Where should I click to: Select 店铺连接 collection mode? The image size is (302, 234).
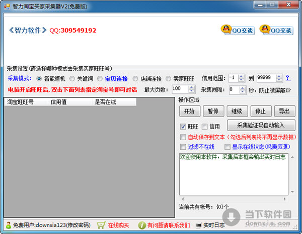(135, 78)
